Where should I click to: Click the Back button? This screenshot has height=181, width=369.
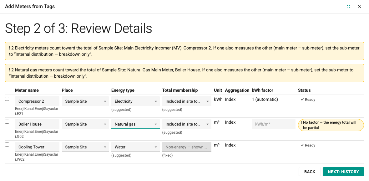(x=310, y=172)
